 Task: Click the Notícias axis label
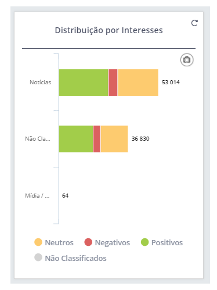coord(40,83)
